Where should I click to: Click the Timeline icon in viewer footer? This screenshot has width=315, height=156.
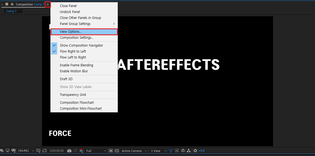tap(183, 151)
